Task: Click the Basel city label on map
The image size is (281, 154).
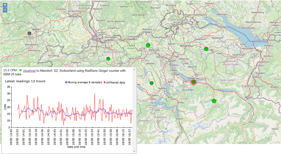Action: click(x=95, y=39)
